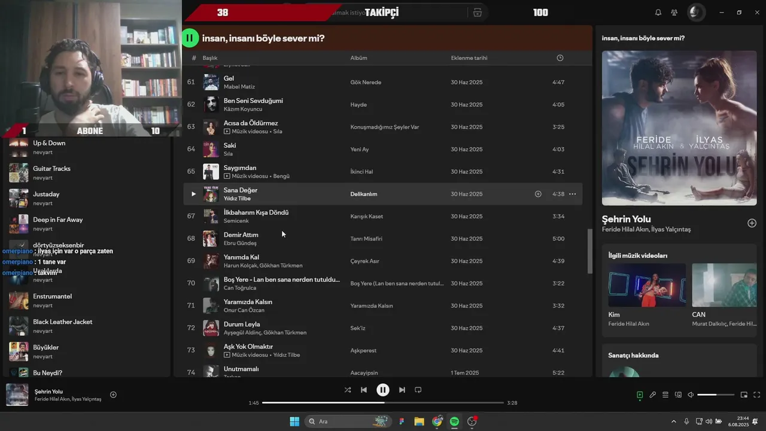
Task: Select the track Gel
Action: 229,78
